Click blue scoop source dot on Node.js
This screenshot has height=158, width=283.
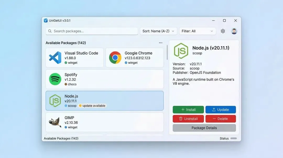click(x=66, y=106)
